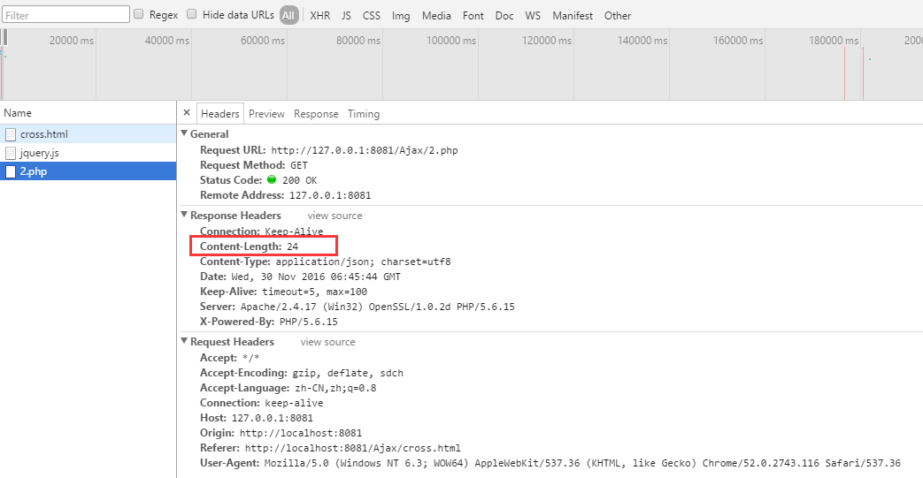Click the Connection keep-alive request value

(294, 403)
